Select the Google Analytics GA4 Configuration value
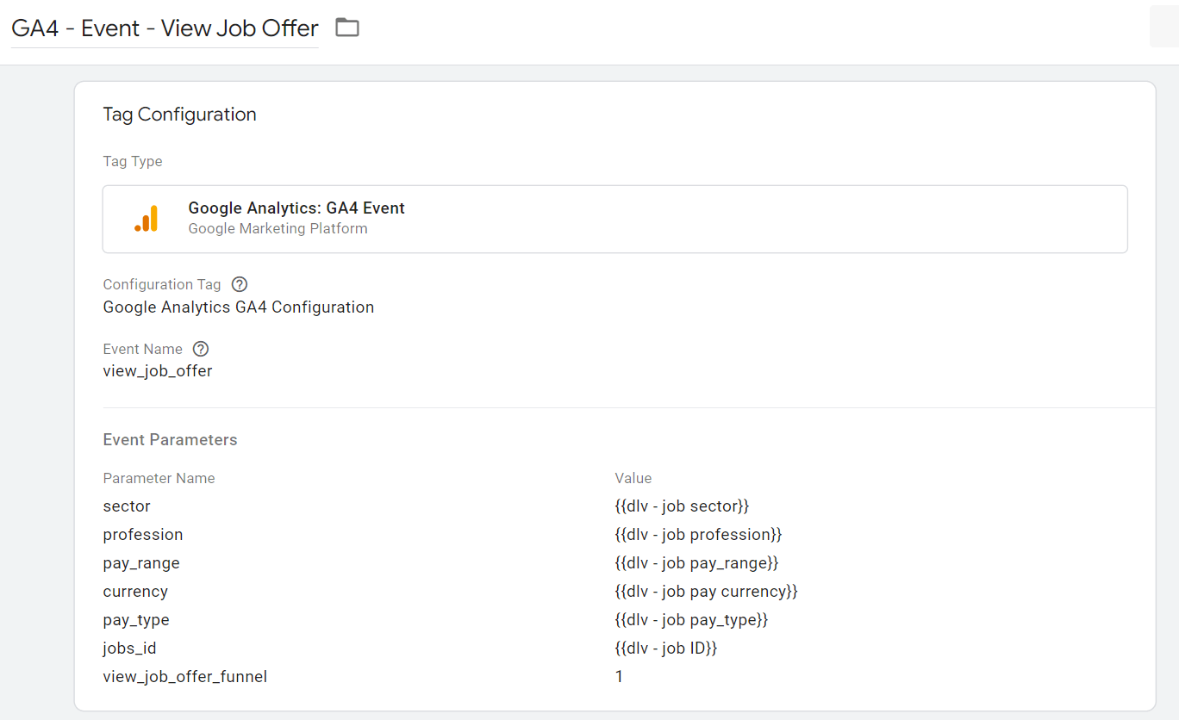Screen dimensions: 1179x720 click(238, 307)
